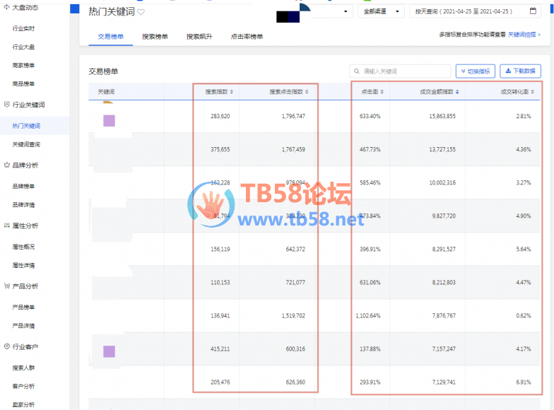
Task: Open 品牌详情 in the sidebar
Action: pos(23,205)
